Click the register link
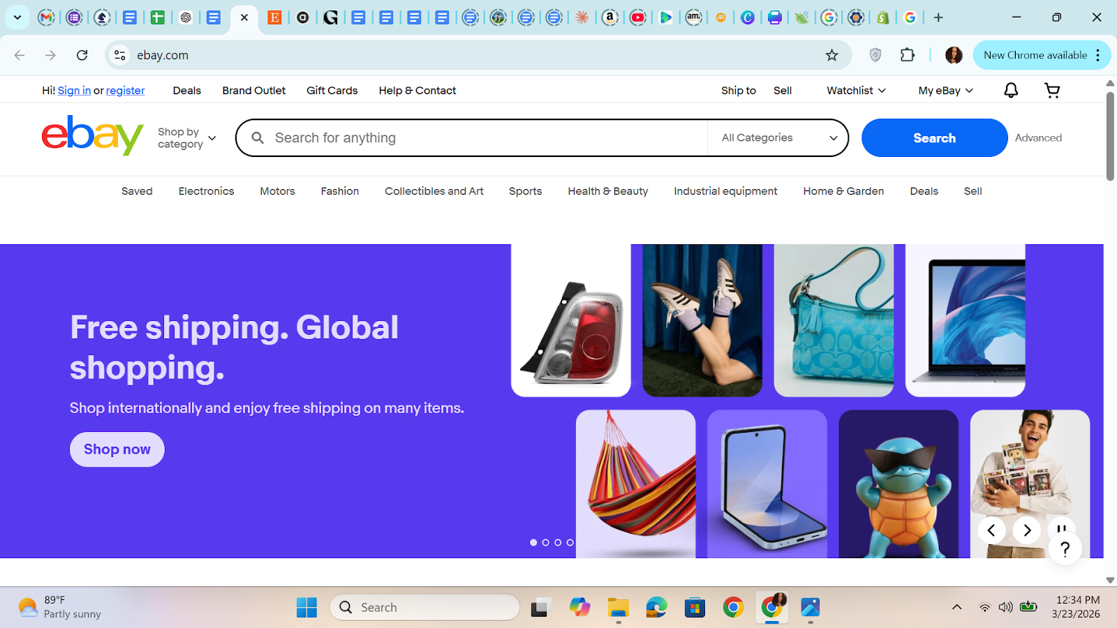The width and height of the screenshot is (1117, 628). (125, 90)
